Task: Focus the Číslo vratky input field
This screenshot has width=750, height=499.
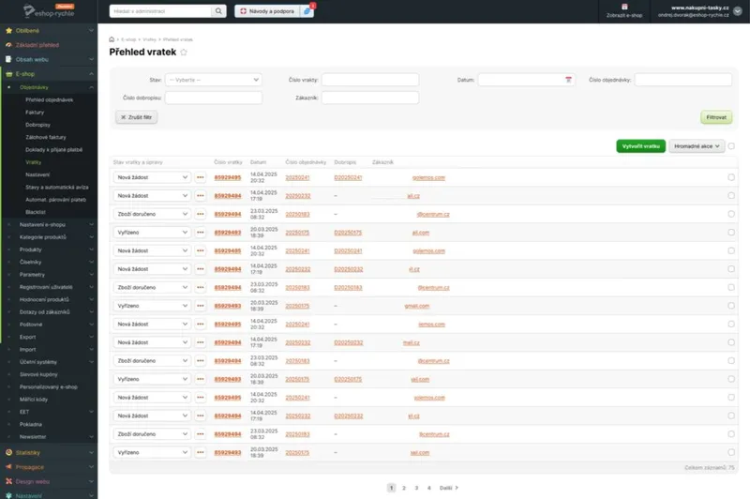Action: pos(370,80)
